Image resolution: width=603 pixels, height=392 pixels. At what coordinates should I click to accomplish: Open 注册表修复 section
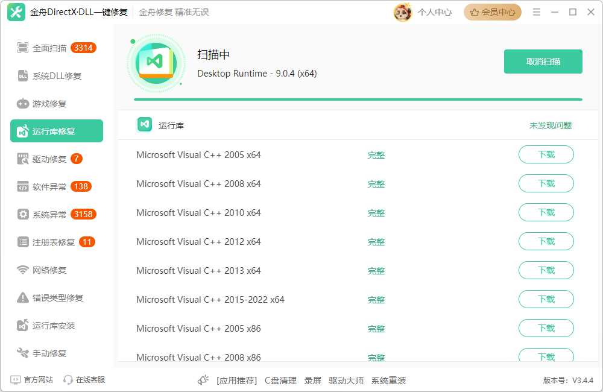click(x=57, y=242)
